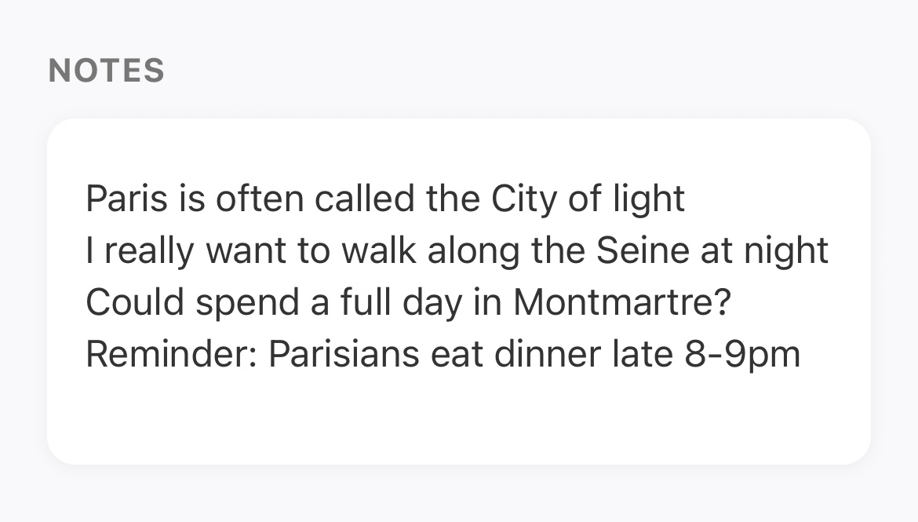Click the "8-9pm" time text
Image resolution: width=918 pixels, height=522 pixels.
coord(742,354)
